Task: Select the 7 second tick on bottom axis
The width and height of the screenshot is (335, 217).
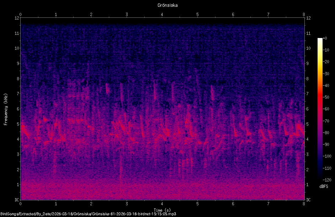Action: click(268, 204)
